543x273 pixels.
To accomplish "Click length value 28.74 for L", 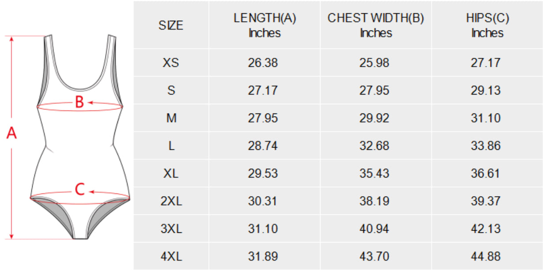I will [263, 146].
